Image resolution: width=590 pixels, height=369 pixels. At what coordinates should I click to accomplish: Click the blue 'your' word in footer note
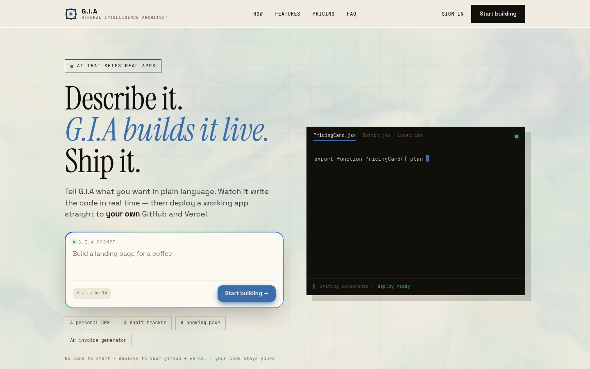coord(155,359)
